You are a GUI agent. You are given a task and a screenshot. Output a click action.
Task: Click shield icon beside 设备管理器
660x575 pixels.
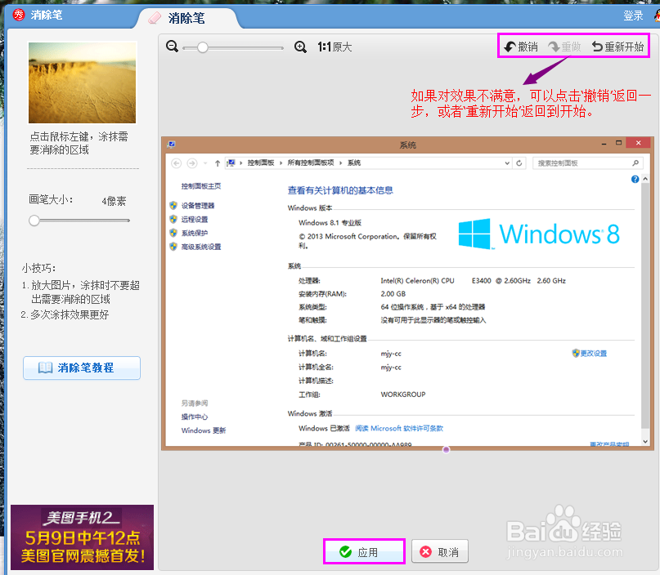pyautogui.click(x=173, y=205)
